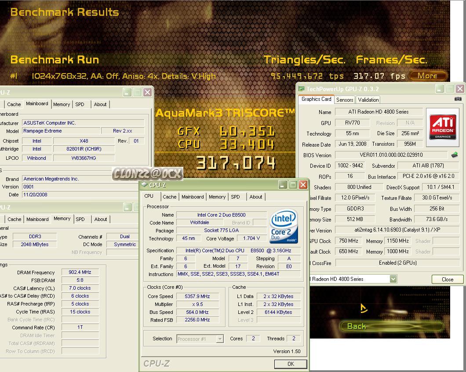Click the GPU name field ATI Radeon HD 4800 Series
Screen dimensions: 466x372
379,112
